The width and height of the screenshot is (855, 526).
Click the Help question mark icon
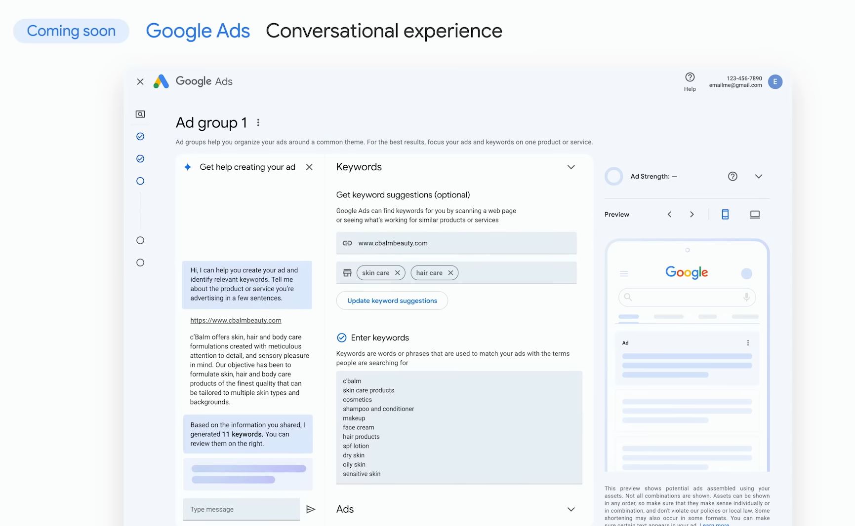point(690,77)
